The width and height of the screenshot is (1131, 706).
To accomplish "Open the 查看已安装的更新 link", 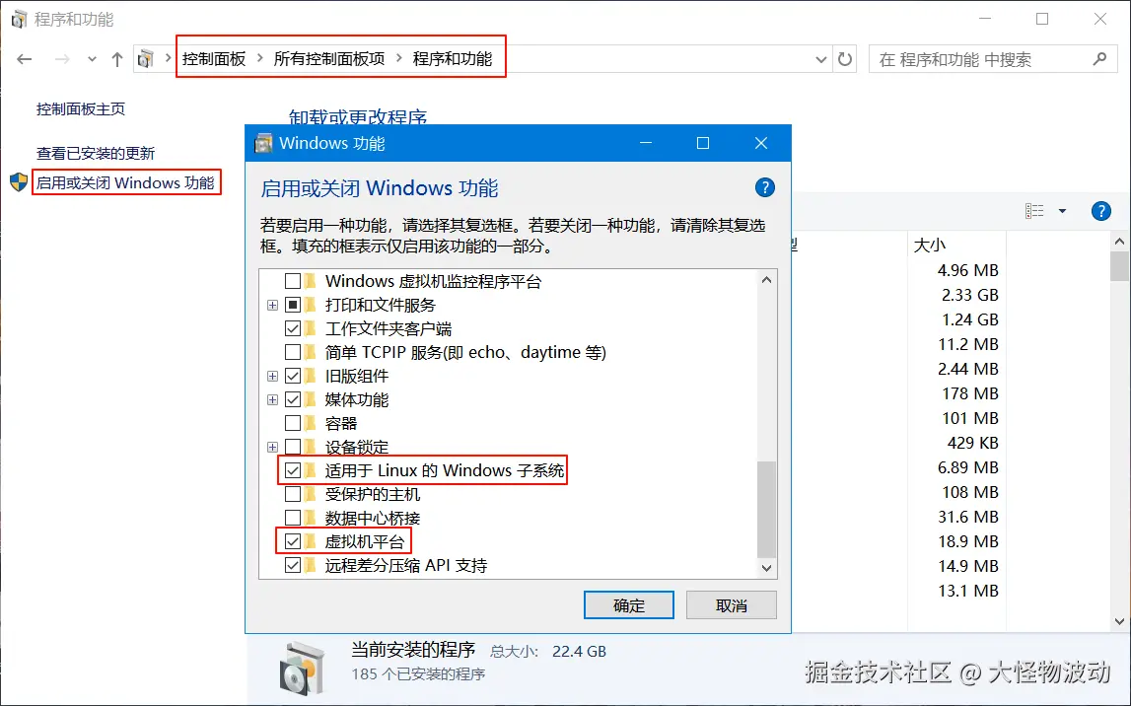I will point(96,153).
